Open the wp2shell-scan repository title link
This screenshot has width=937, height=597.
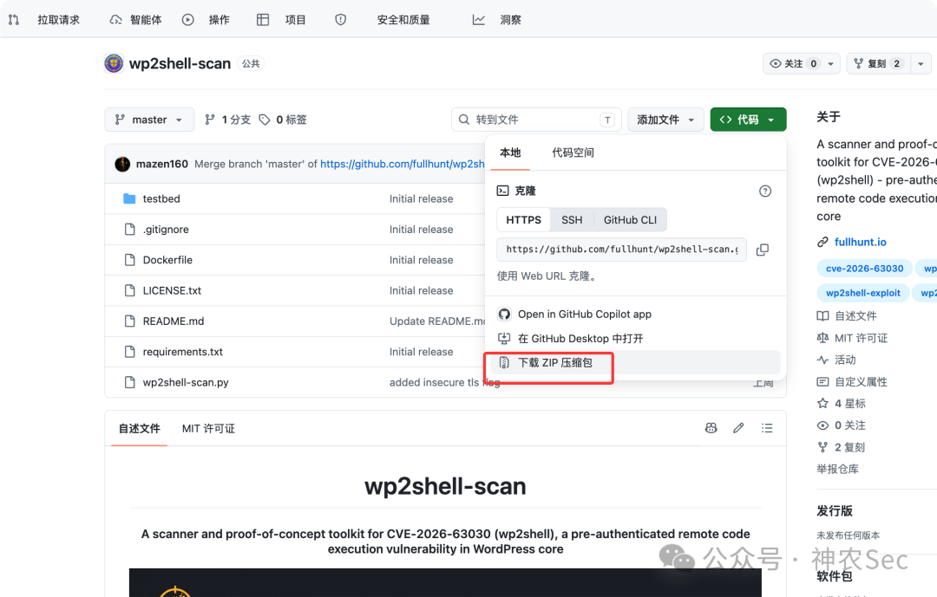180,63
